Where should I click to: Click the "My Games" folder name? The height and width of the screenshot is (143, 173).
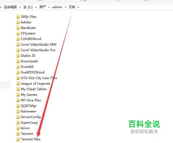pos(29,95)
